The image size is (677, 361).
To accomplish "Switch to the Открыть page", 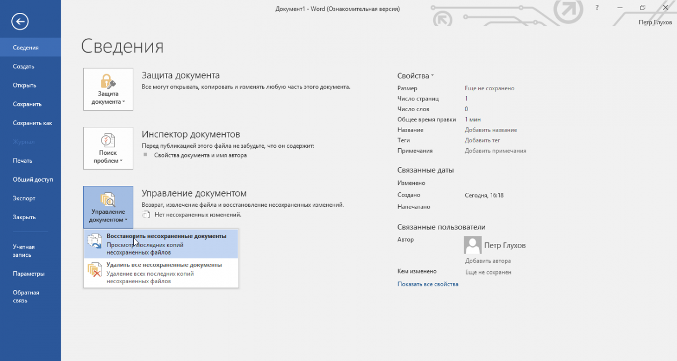I will click(30, 85).
